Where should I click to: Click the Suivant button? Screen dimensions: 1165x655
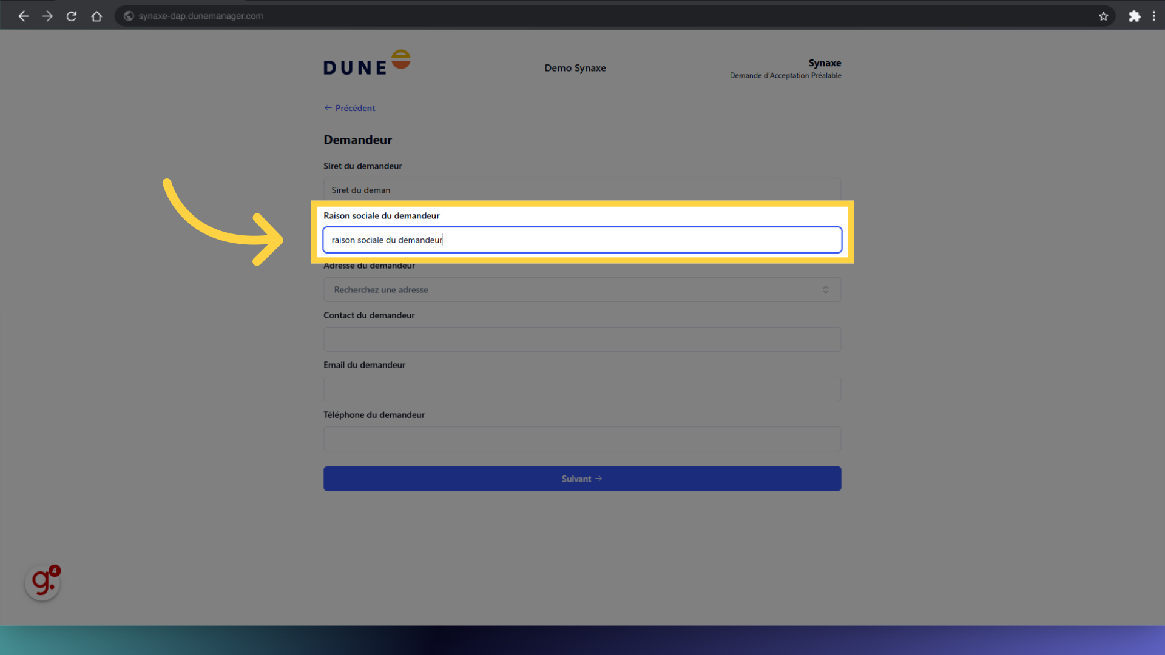[x=582, y=479]
